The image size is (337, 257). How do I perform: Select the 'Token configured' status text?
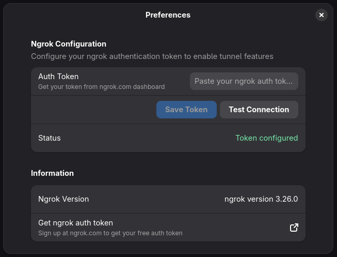[x=266, y=138]
